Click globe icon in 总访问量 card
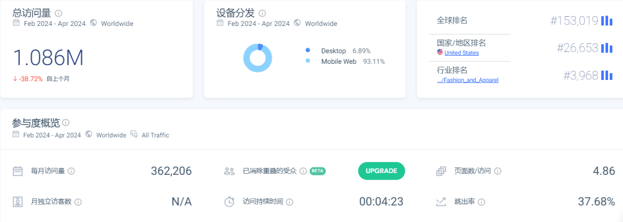The width and height of the screenshot is (623, 222). (93, 23)
